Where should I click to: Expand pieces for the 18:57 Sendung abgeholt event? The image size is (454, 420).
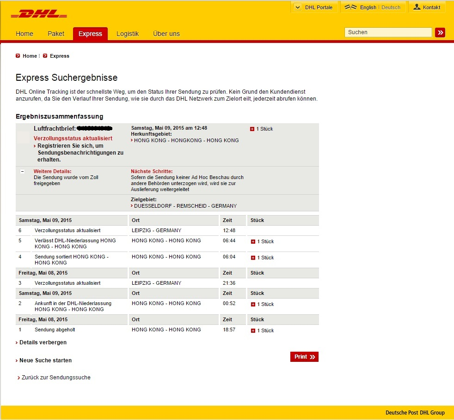[253, 331]
